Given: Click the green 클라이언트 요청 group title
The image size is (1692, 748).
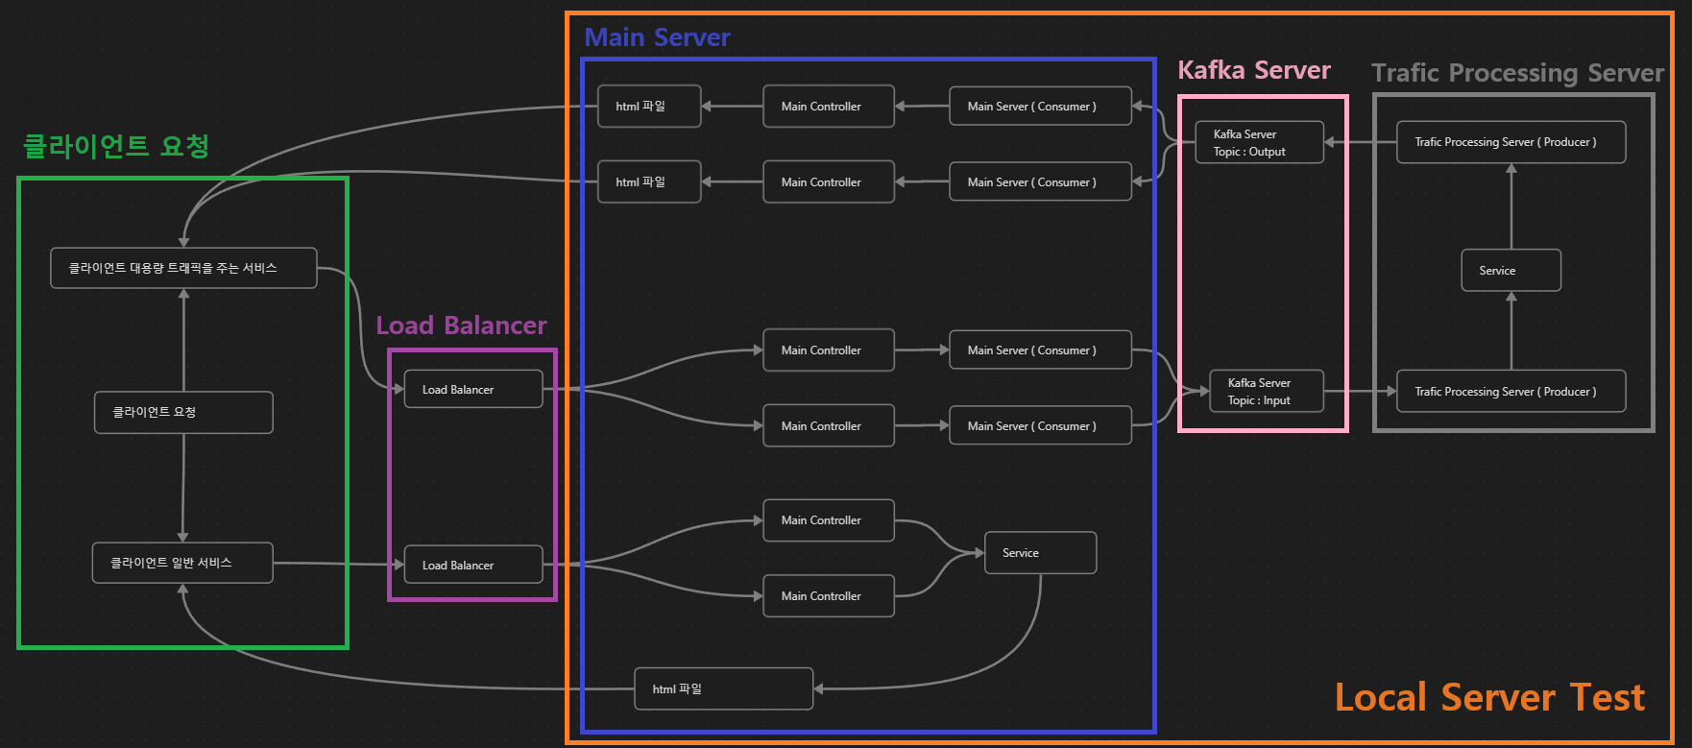Looking at the screenshot, I should pyautogui.click(x=115, y=146).
